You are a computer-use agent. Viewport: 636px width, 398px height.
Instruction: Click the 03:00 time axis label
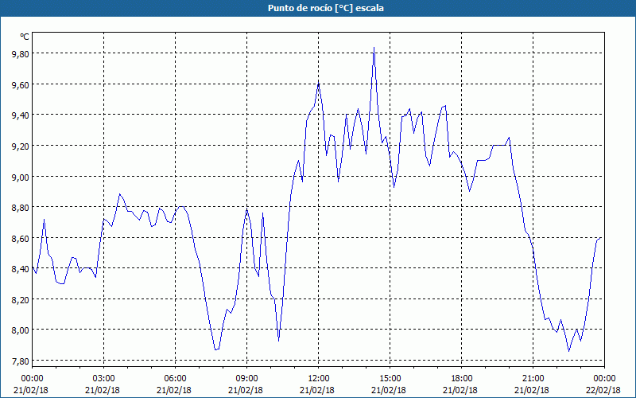tap(103, 379)
